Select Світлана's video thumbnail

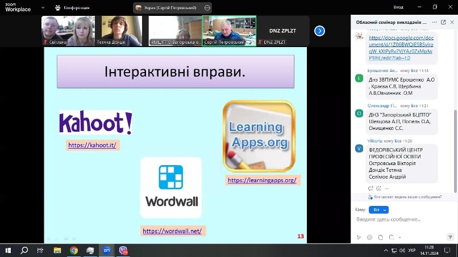click(x=68, y=31)
